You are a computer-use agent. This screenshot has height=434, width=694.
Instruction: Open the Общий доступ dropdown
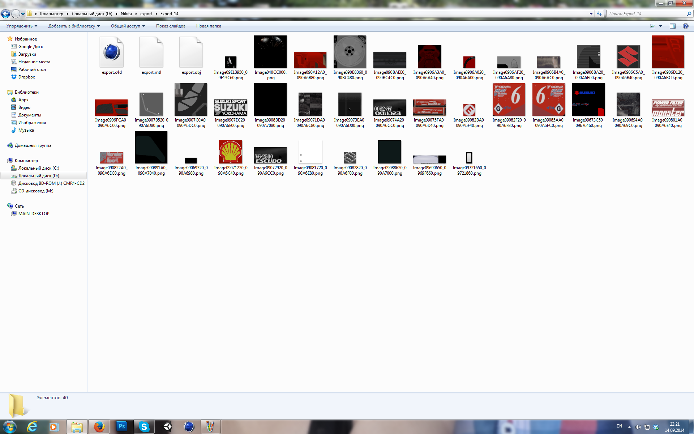pyautogui.click(x=128, y=26)
